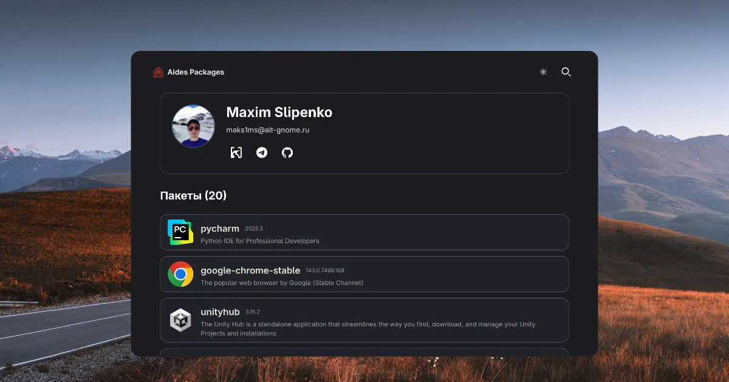Click Maxim Slipenko's profile avatar
The height and width of the screenshot is (382, 729).
193,126
